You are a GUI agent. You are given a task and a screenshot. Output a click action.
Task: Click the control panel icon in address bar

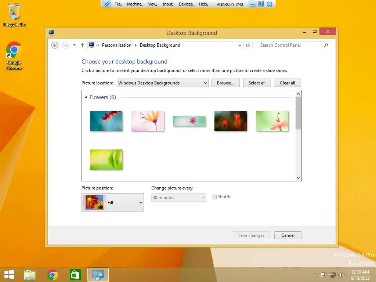coord(91,45)
